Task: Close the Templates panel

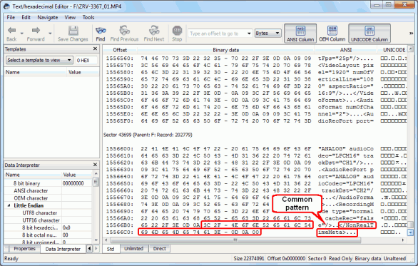Action: [95, 48]
